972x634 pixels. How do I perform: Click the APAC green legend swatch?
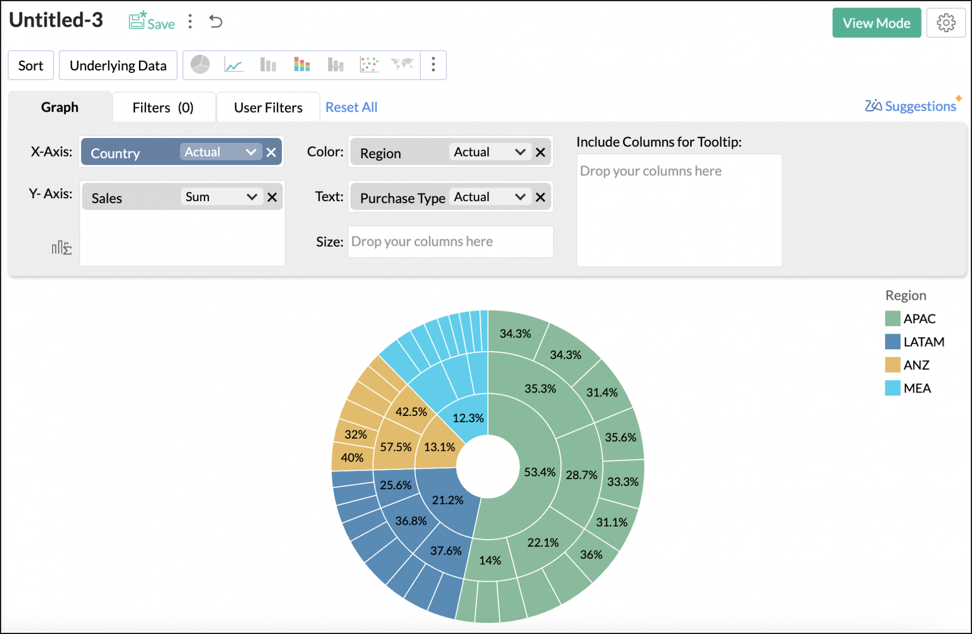tap(892, 319)
